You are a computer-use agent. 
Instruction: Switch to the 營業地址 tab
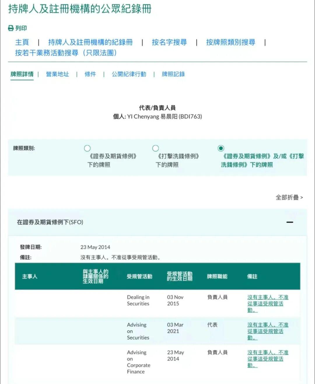57,74
